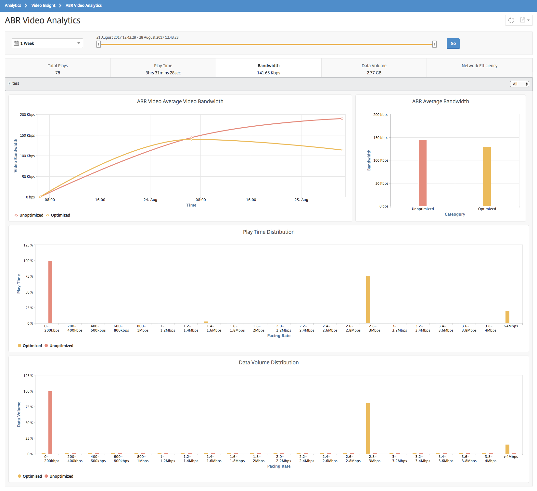The width and height of the screenshot is (537, 491).
Task: Click the Unoptimized bar in ABR Average Bandwidth
Action: pos(423,173)
